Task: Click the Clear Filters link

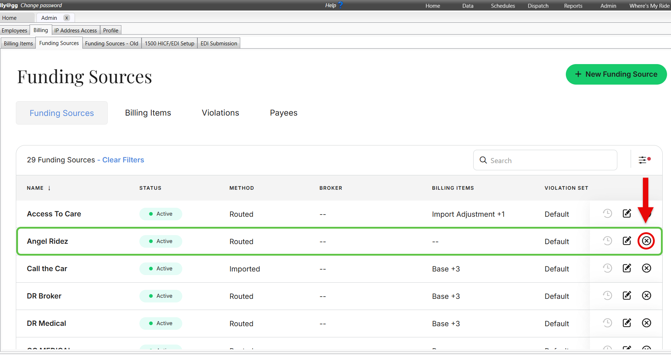Action: (x=123, y=160)
